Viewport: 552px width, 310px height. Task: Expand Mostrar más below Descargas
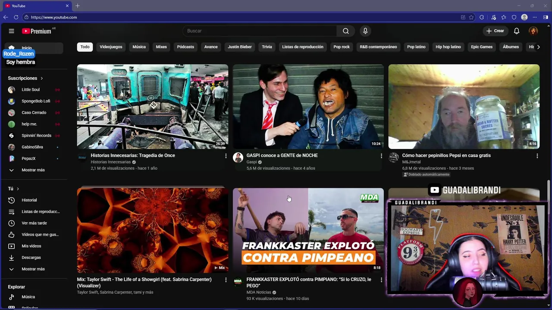(x=33, y=269)
